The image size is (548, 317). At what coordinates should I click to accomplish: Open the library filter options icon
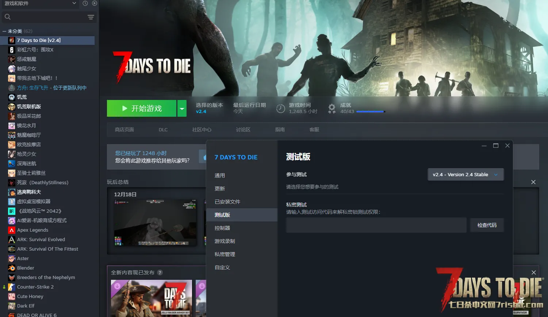pyautogui.click(x=91, y=17)
